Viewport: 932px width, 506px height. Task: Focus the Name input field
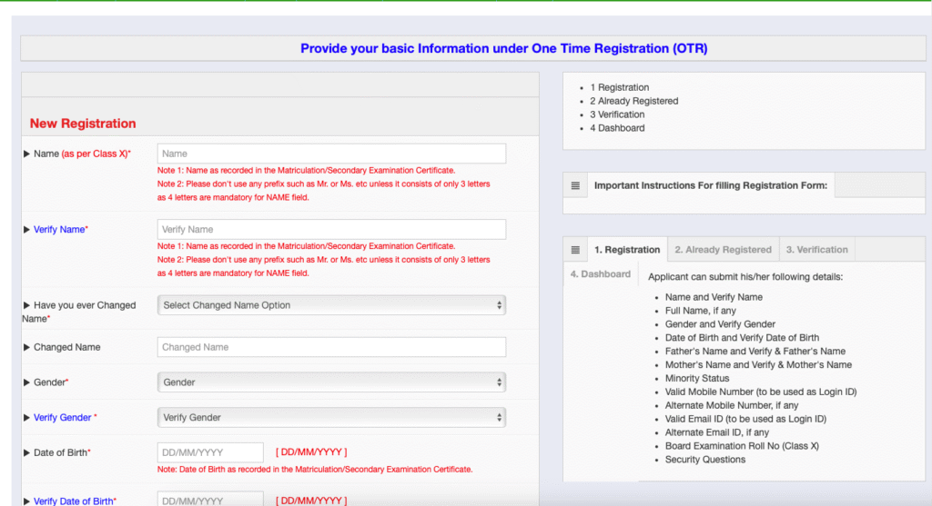[331, 154]
